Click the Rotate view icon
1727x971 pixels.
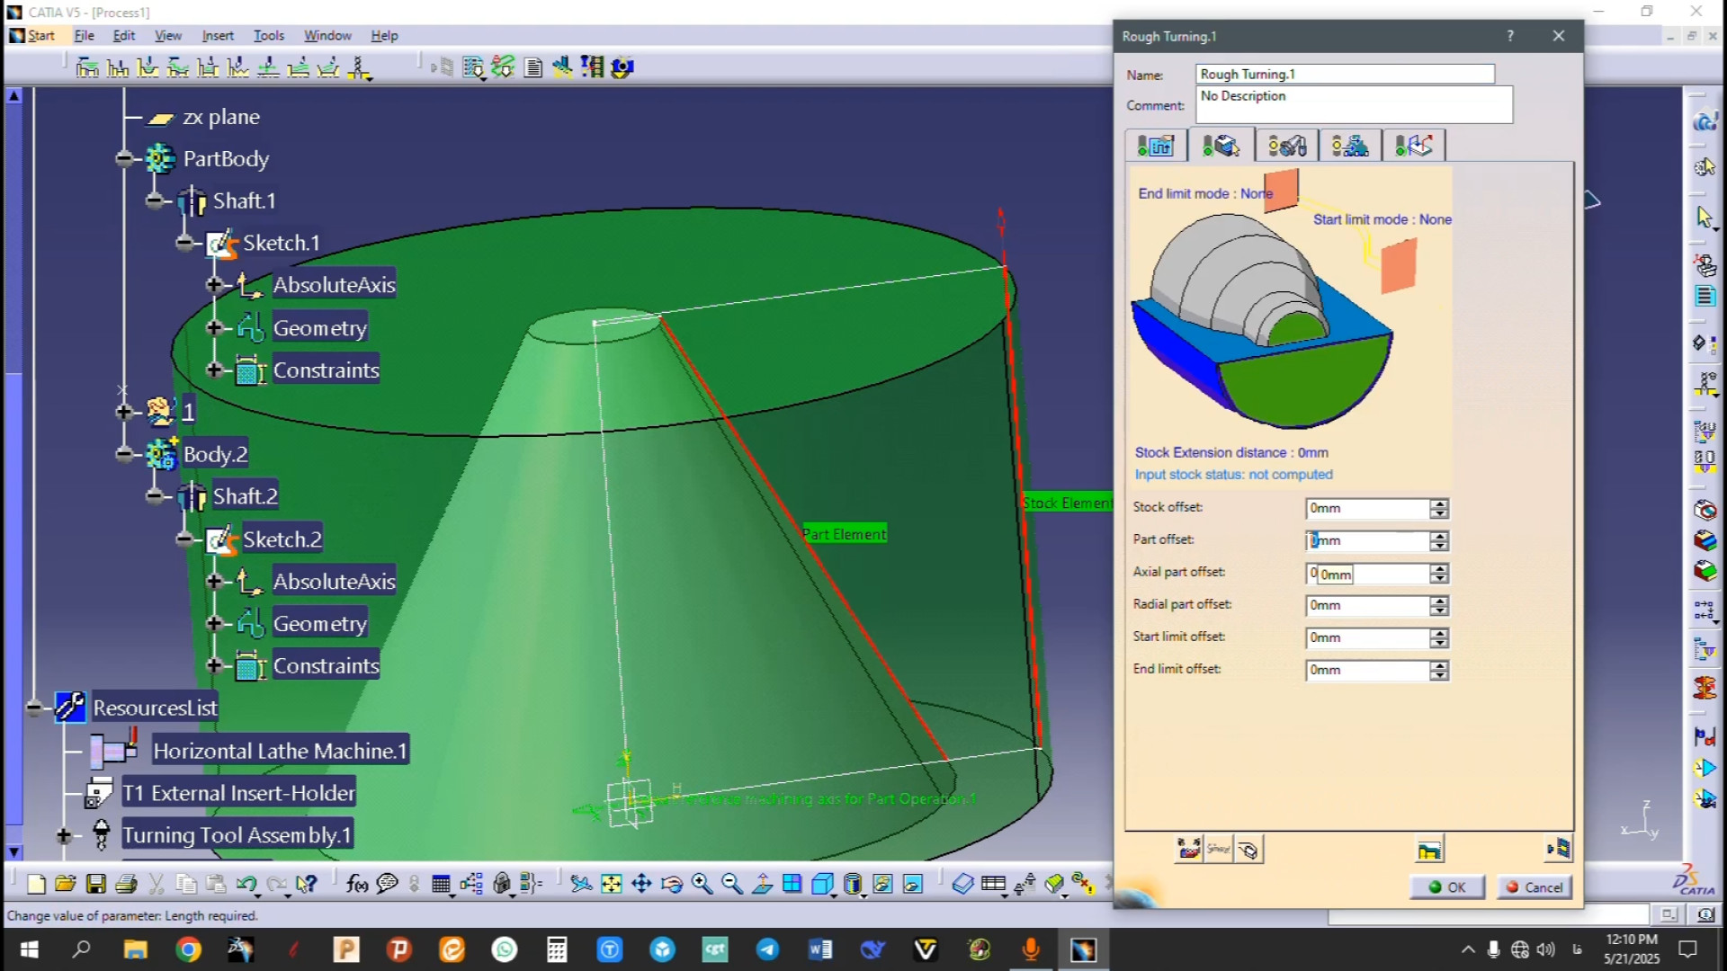pyautogui.click(x=671, y=885)
